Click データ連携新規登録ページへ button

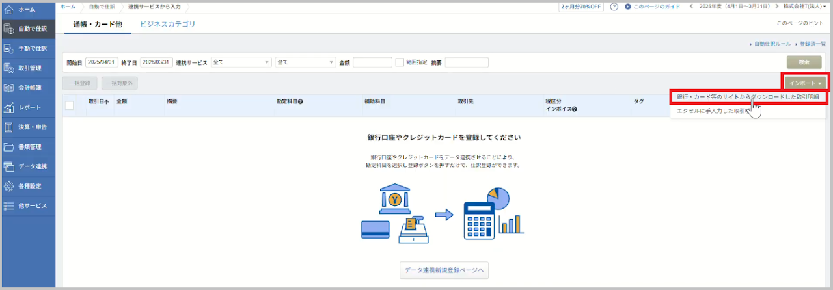(444, 270)
